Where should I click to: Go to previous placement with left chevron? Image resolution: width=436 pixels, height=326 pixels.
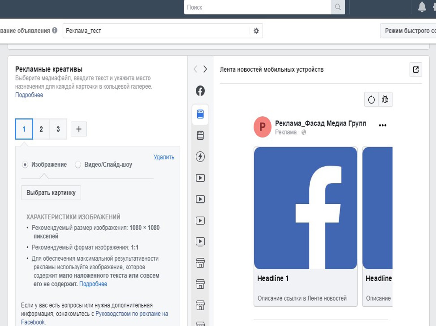[195, 69]
